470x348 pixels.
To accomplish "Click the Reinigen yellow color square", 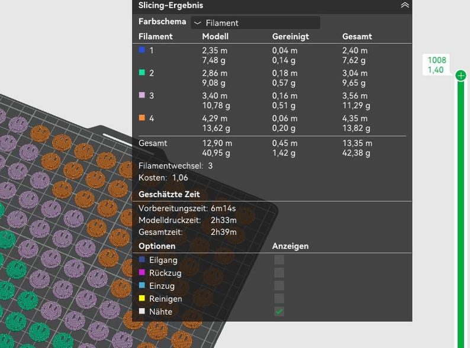I will tap(142, 298).
